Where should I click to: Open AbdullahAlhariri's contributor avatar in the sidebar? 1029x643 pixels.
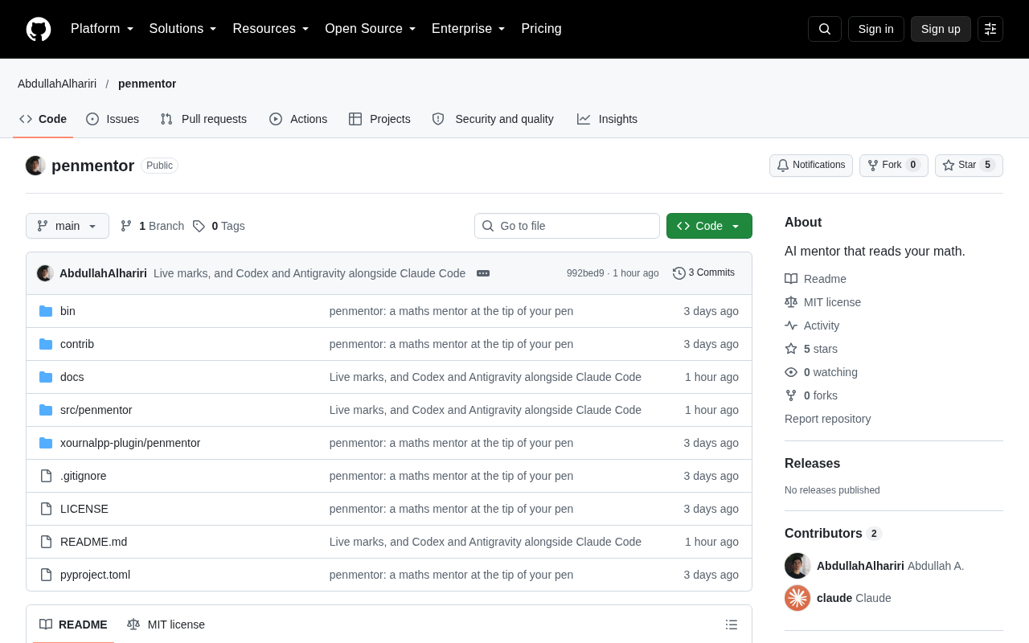point(797,566)
